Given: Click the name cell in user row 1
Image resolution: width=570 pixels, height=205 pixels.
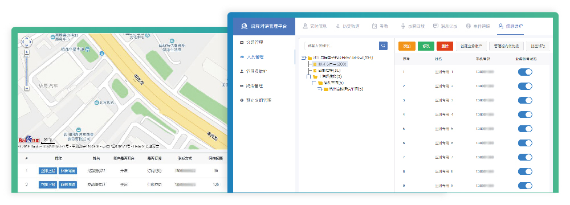Looking at the screenshot, I should [444, 72].
